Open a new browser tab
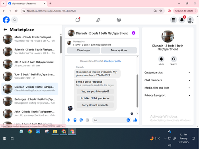Viewport: 199px width, 149px height. (51, 4)
